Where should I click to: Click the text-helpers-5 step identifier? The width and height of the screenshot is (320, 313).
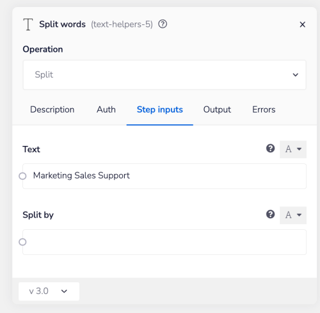pos(122,24)
